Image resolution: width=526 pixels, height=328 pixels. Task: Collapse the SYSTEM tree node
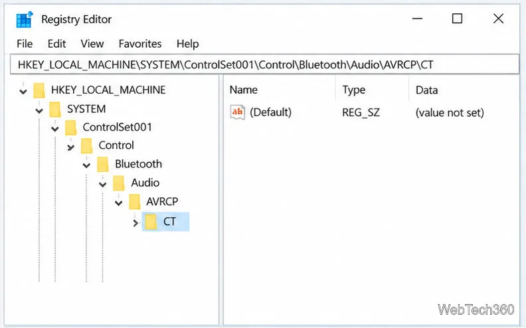click(39, 110)
